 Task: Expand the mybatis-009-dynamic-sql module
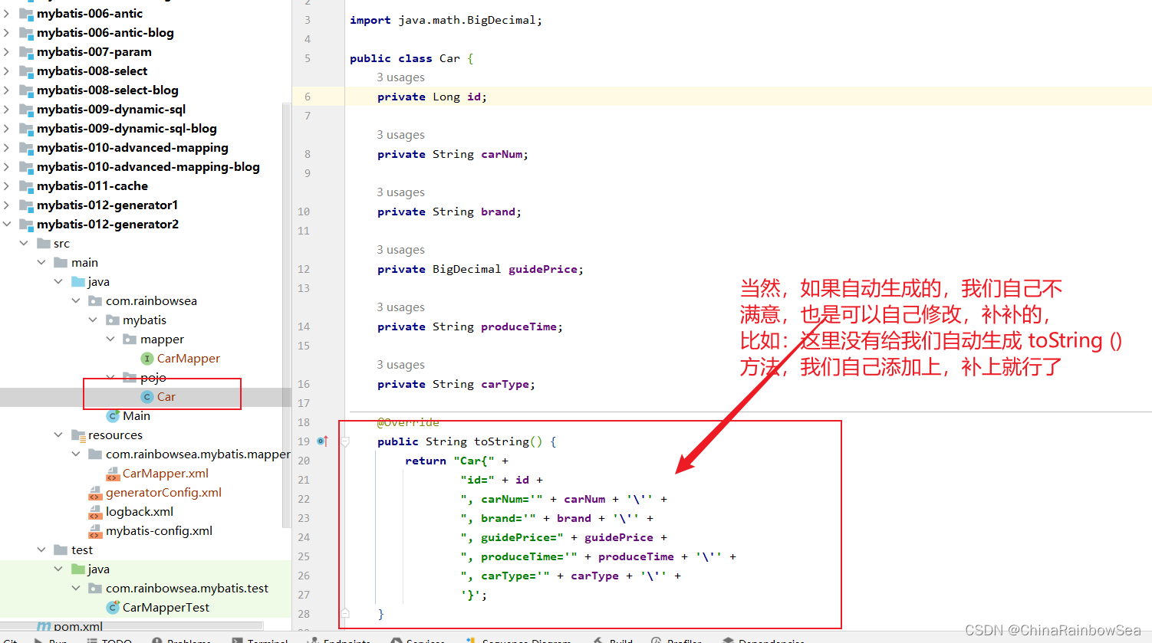point(7,110)
